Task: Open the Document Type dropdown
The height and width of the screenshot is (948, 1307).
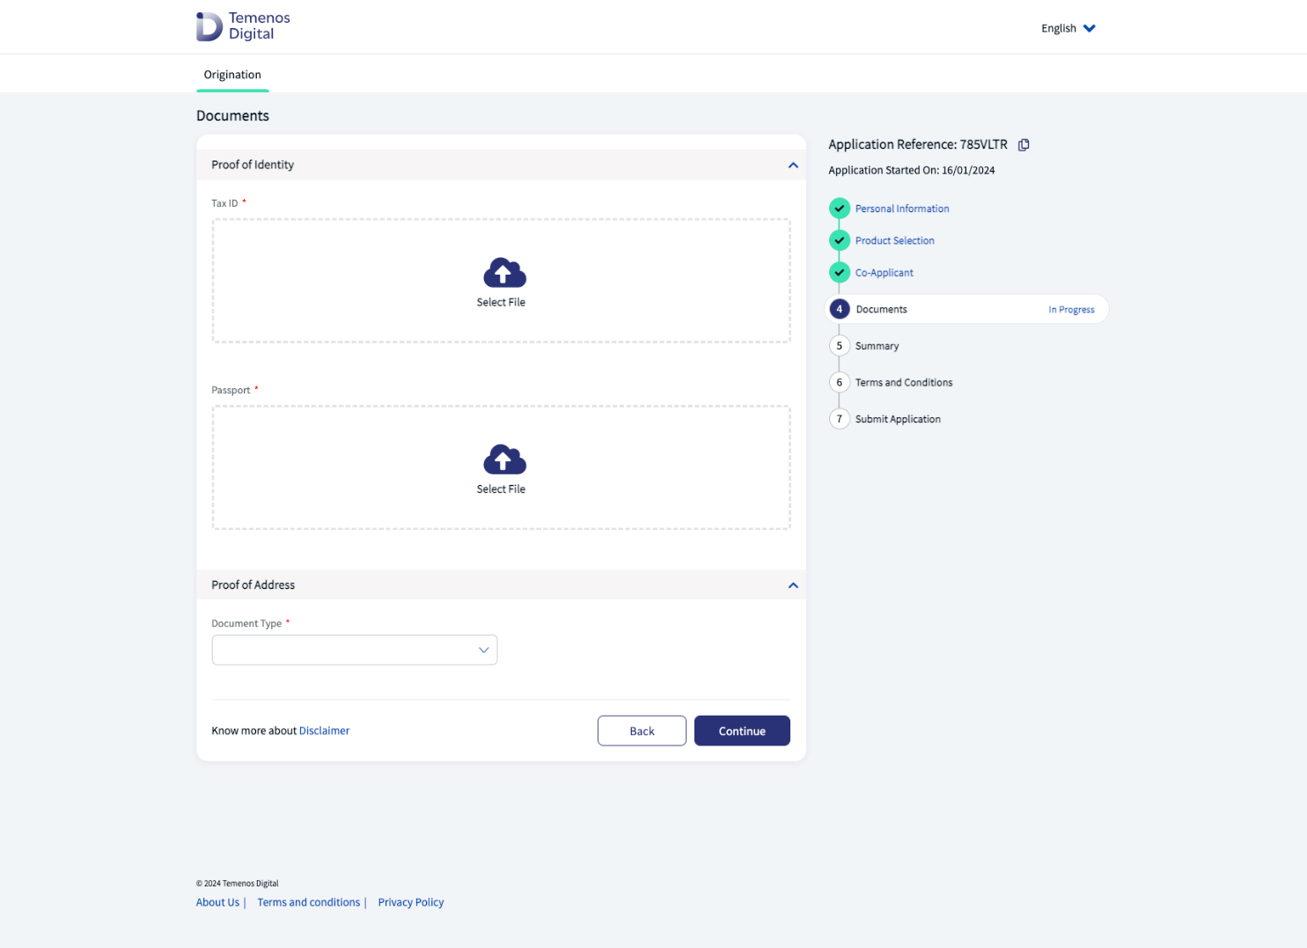Action: click(x=355, y=650)
